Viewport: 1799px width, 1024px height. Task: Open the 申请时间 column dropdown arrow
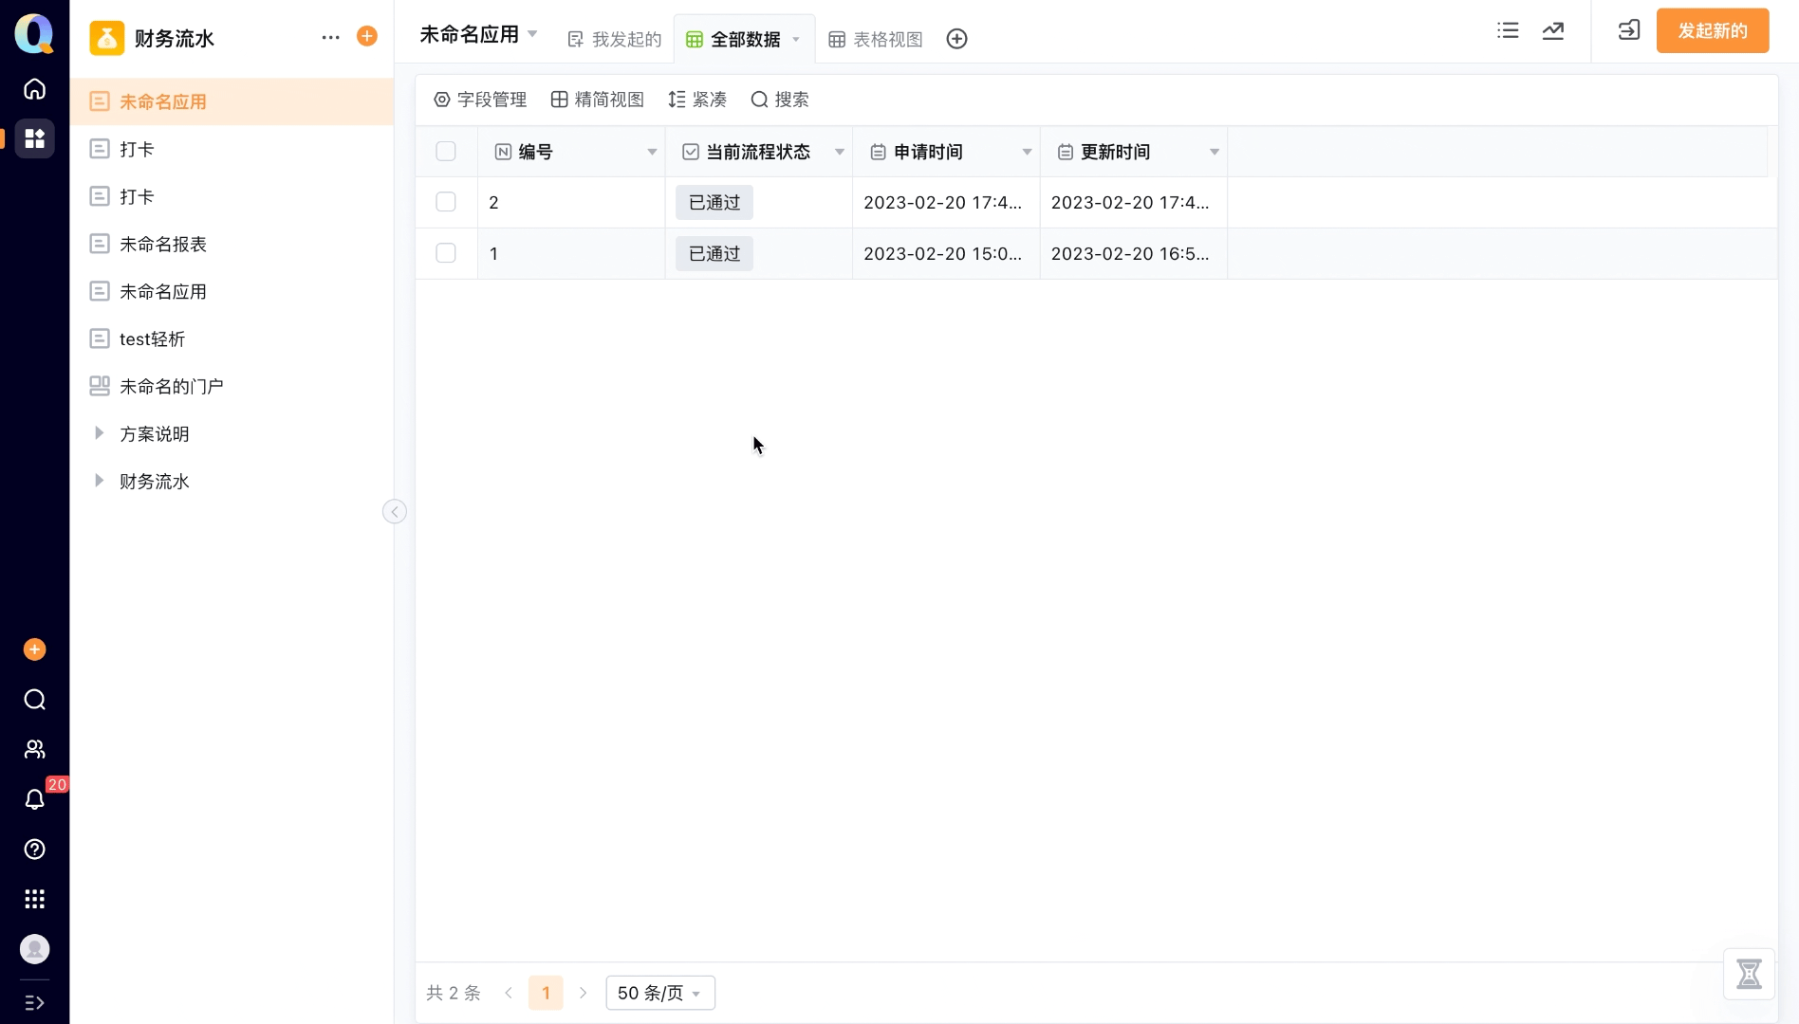point(1027,152)
